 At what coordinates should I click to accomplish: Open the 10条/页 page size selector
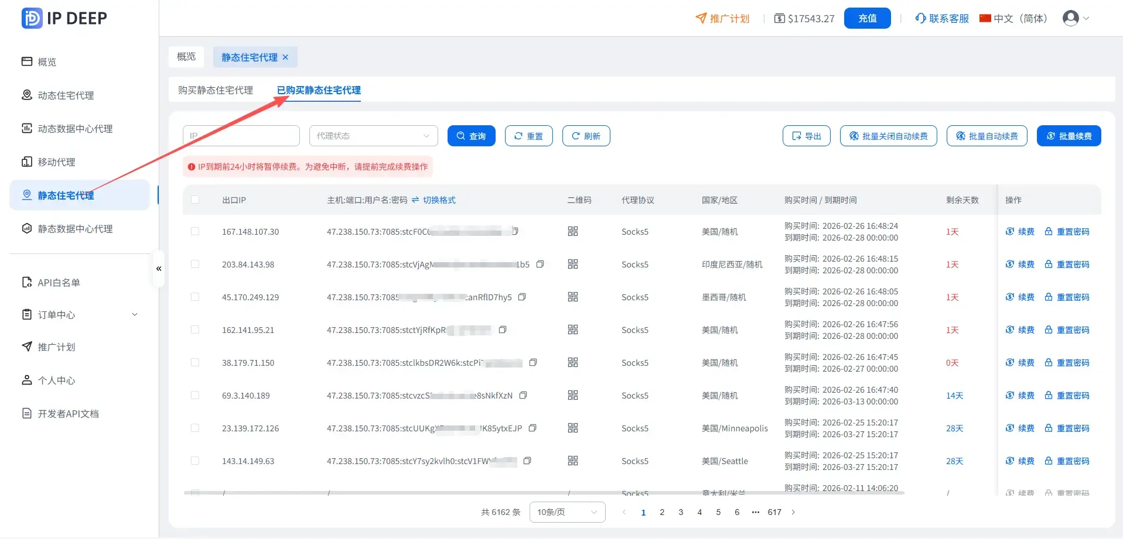[x=566, y=512]
